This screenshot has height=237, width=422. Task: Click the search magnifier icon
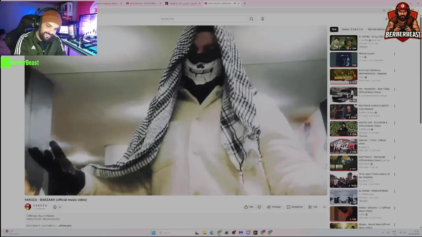[x=251, y=19]
